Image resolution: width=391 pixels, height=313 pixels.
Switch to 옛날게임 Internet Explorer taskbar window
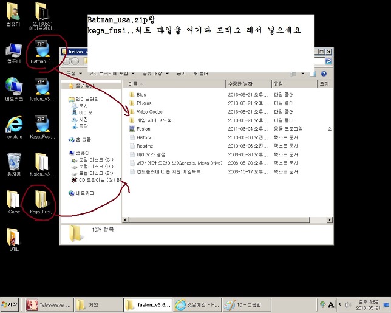[197, 304]
